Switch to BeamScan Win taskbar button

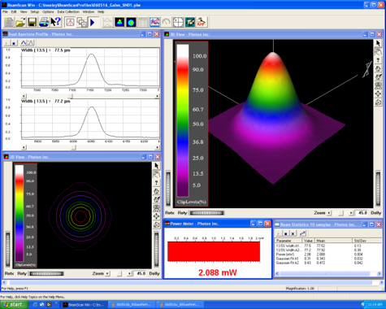(x=84, y=305)
